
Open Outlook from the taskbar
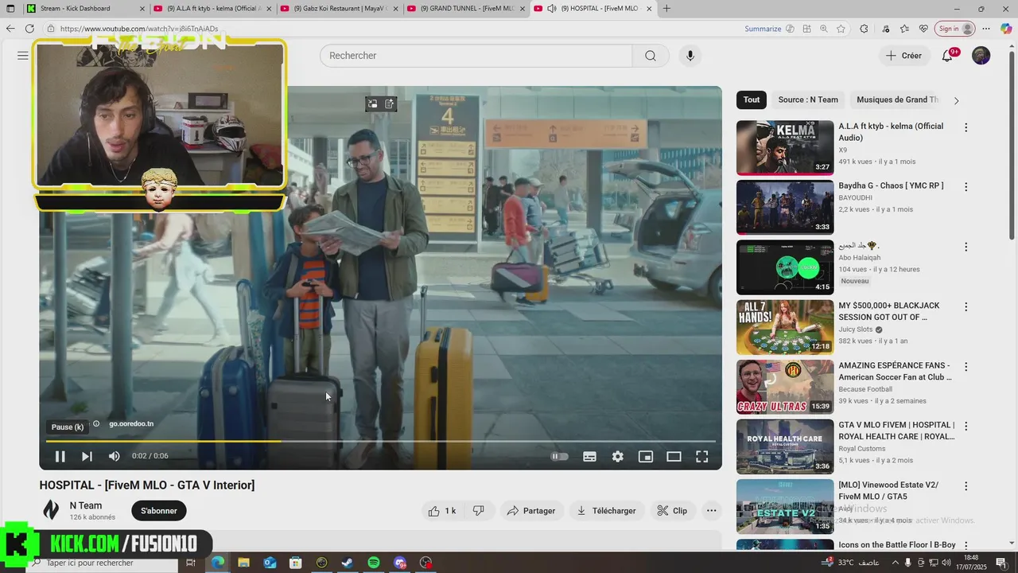(270, 563)
